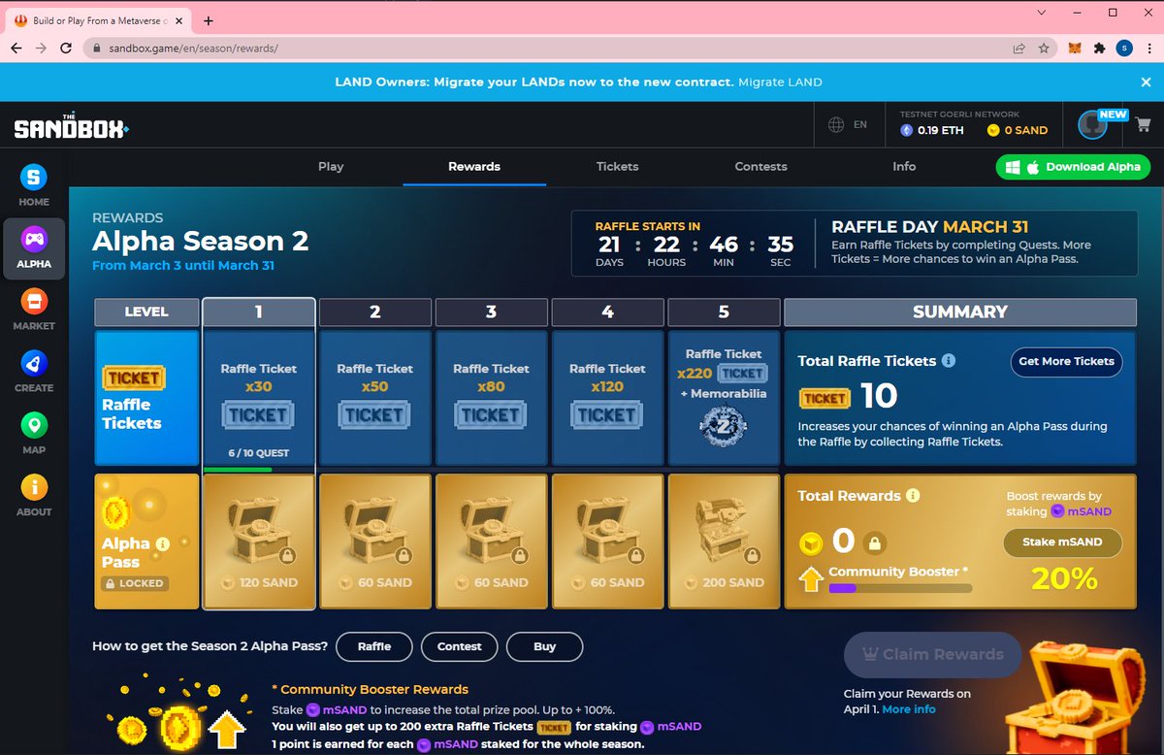Select Level 5 Raffle Ticket x220 Memorabilia card
This screenshot has width=1164, height=755.
(x=724, y=398)
